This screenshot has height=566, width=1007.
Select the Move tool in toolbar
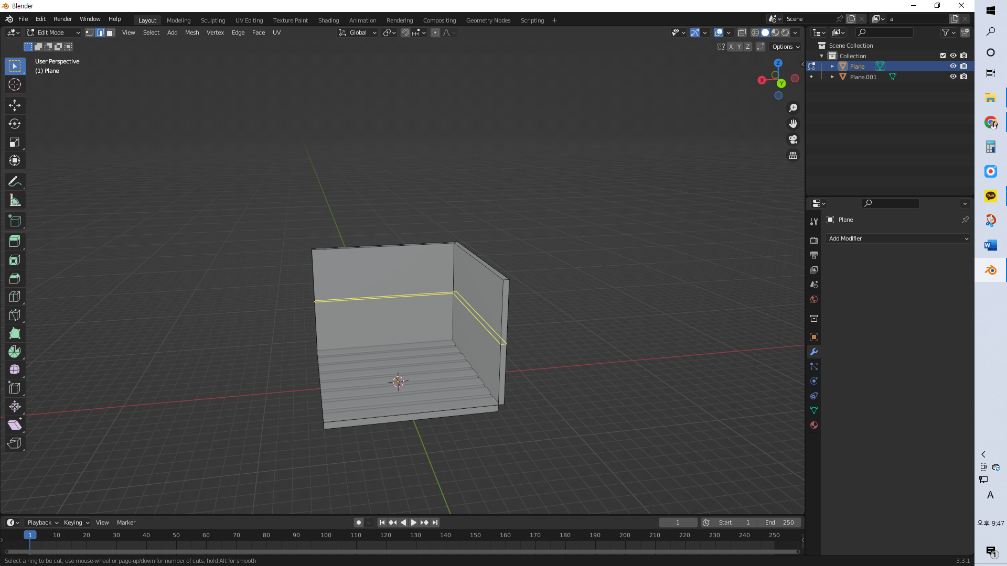pos(15,105)
